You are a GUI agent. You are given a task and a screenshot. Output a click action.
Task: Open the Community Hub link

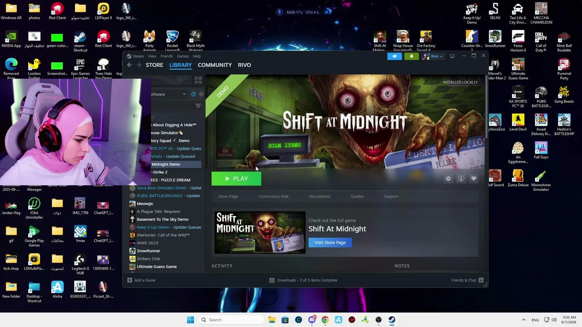[x=273, y=196]
